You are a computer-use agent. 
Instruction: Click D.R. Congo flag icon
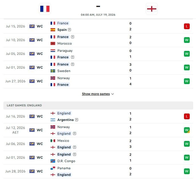pos(53,161)
